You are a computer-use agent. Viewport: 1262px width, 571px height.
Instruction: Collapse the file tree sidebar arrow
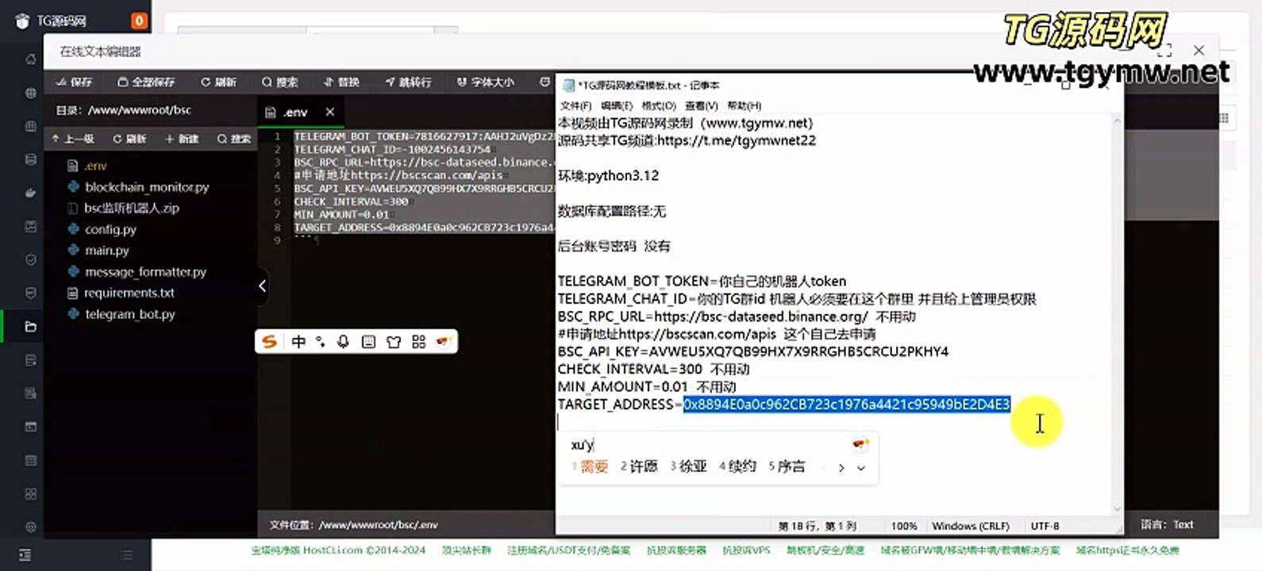click(x=262, y=285)
